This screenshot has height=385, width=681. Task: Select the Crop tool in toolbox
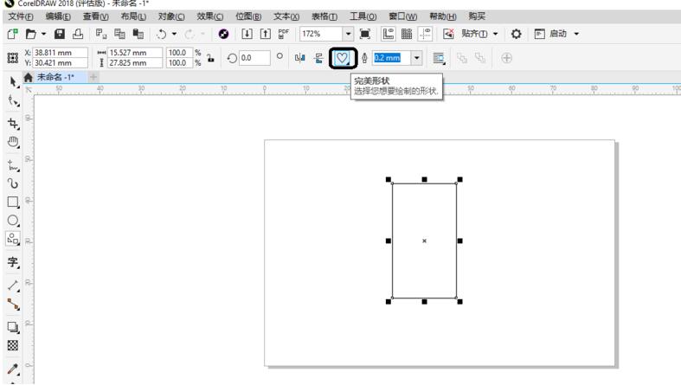[12, 124]
